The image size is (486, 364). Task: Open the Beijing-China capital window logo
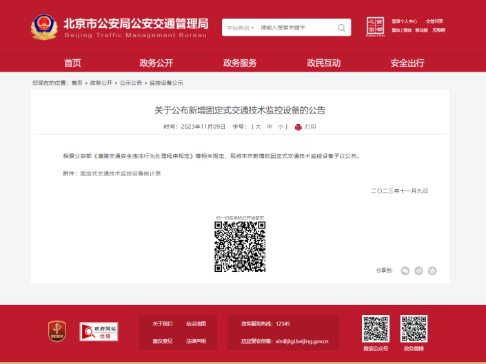point(375,27)
